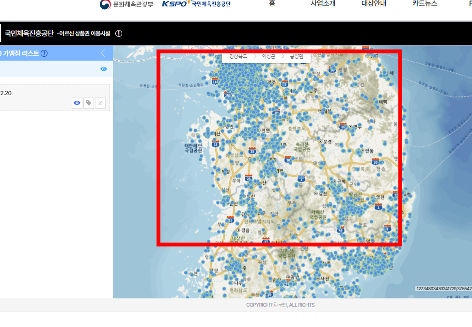Click highway shield 50 near 평창
This screenshot has height=327, width=472.
[332, 69]
